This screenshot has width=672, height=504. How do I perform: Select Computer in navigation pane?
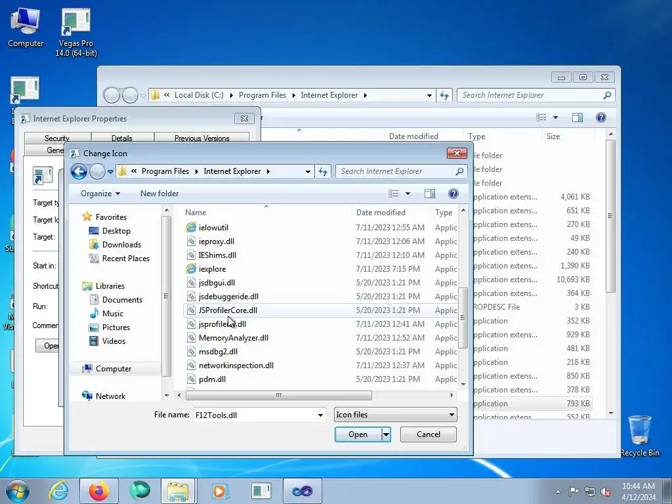pyautogui.click(x=114, y=369)
